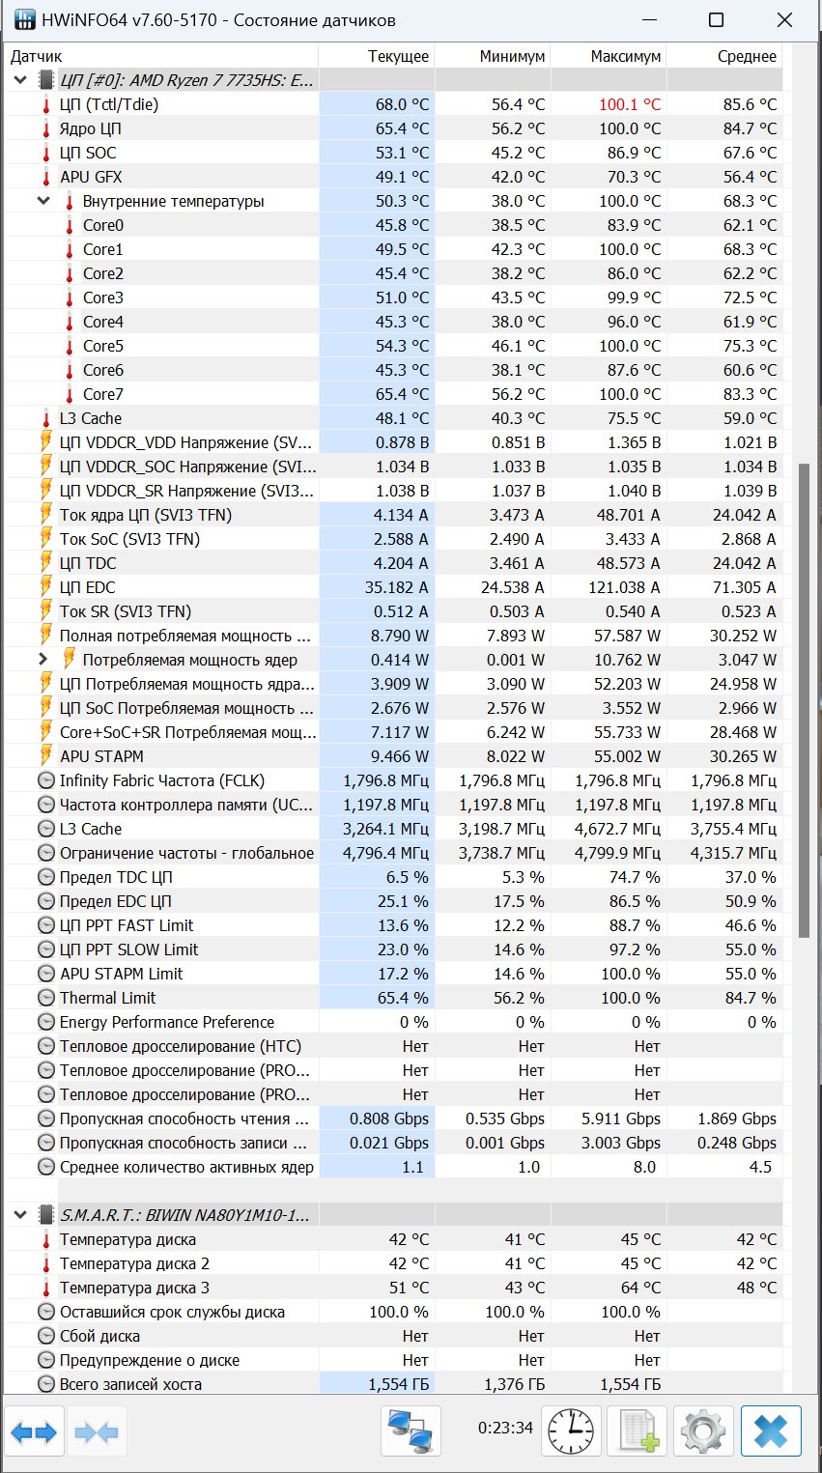Click the thermometer icon next to APU GFX
Screen dimensions: 822x1473
pyautogui.click(x=45, y=177)
